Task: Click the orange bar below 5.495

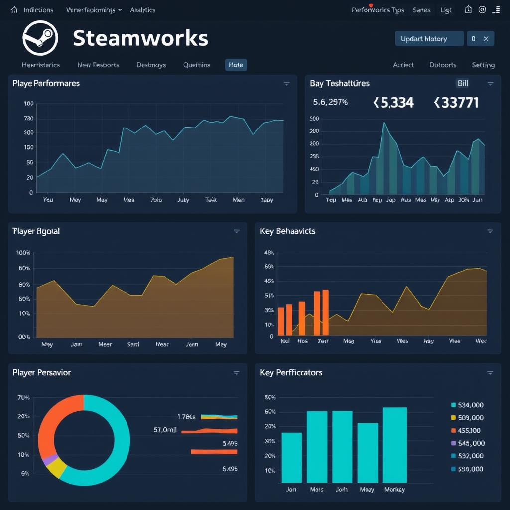Action: 214,451
